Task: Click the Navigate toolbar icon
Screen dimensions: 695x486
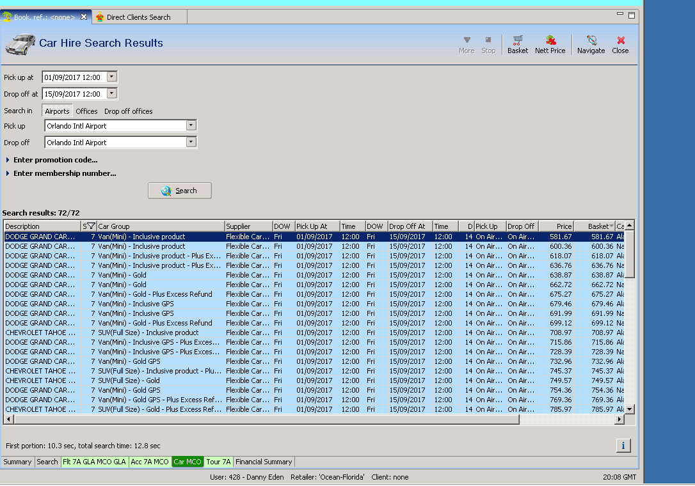Action: (591, 44)
